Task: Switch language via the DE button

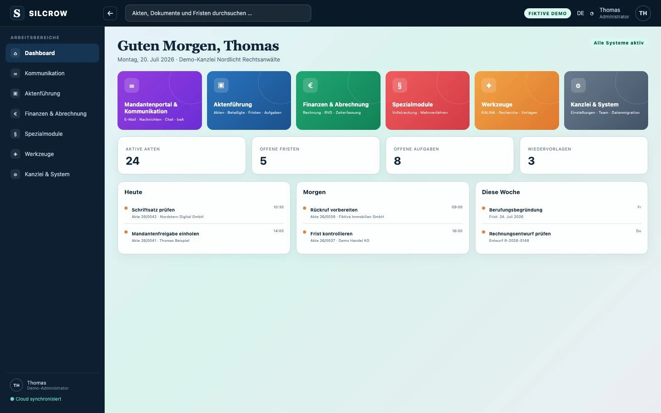Action: pos(581,13)
